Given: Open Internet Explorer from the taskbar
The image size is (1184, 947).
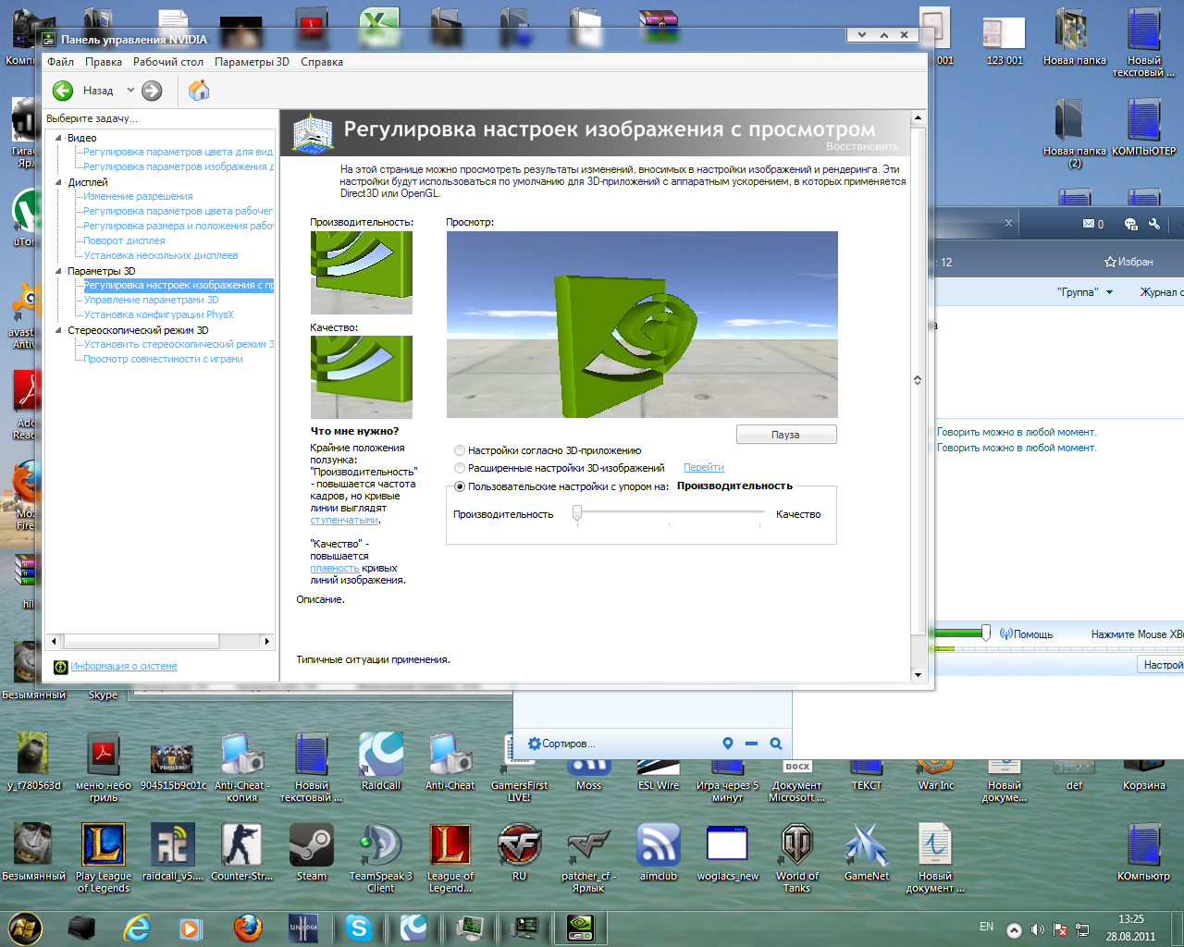Looking at the screenshot, I should (x=137, y=928).
